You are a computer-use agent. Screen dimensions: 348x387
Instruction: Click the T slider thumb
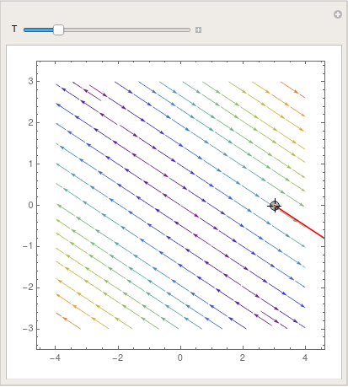[58, 30]
